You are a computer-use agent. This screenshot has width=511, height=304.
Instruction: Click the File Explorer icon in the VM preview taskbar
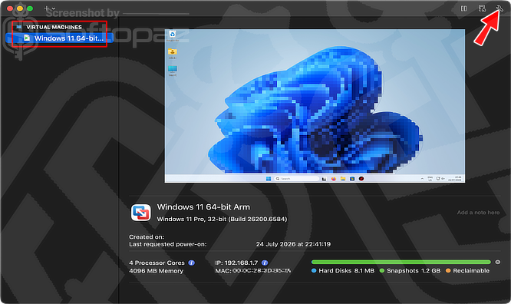click(343, 178)
